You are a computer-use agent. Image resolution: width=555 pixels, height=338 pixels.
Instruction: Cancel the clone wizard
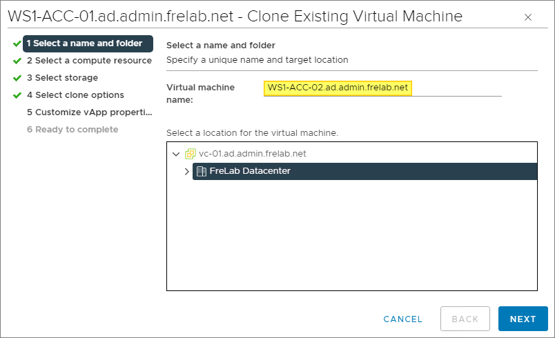(x=402, y=319)
